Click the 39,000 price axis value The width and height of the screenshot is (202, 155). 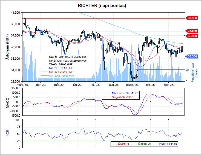tap(15, 24)
